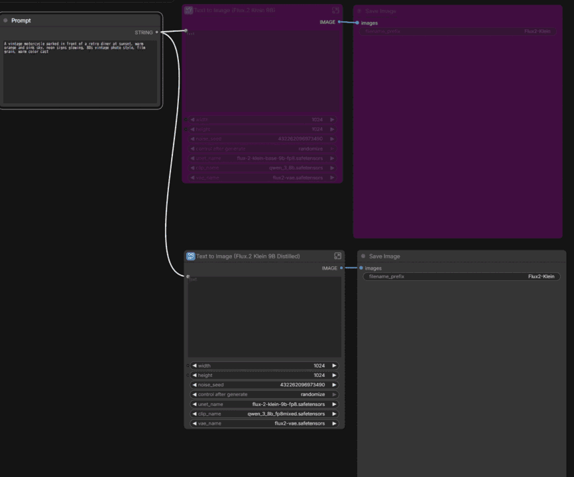Decrease height on the purple Flux.2 node
The width and height of the screenshot is (574, 477).
[192, 129]
